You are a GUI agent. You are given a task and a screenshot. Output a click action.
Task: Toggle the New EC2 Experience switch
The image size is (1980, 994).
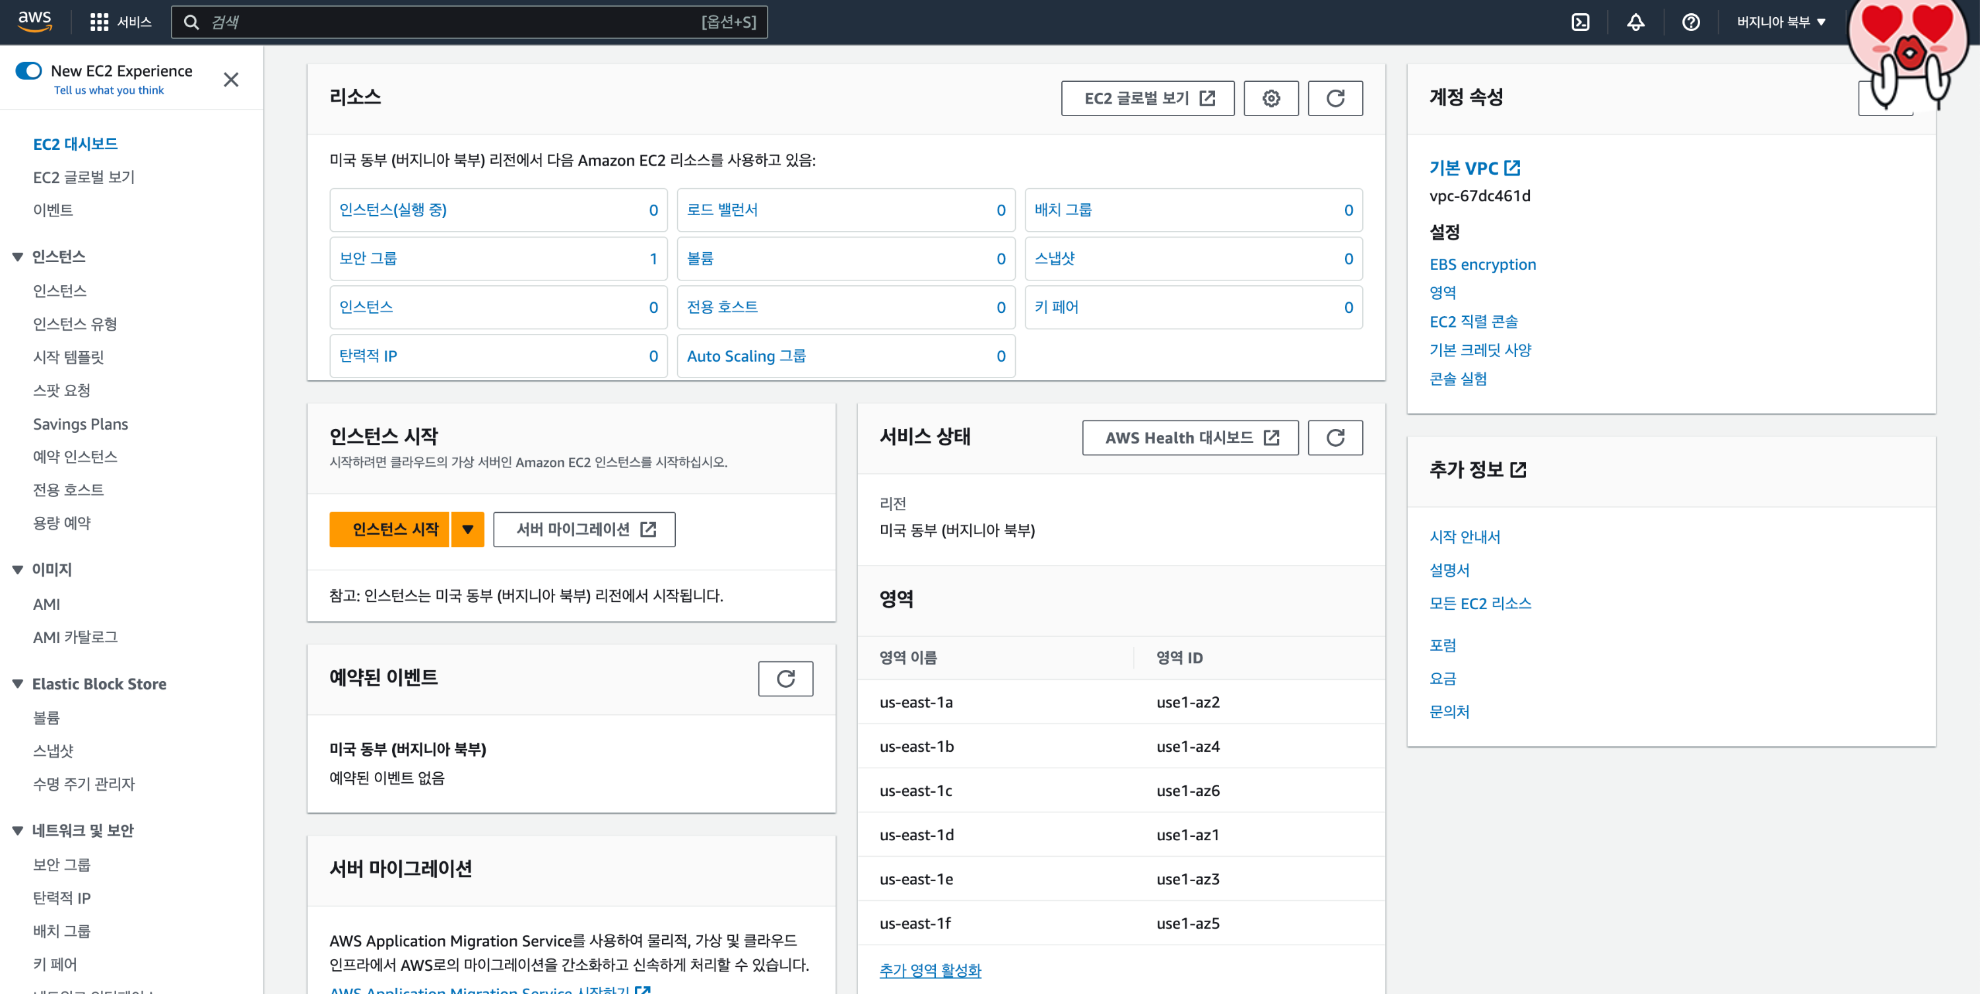coord(28,71)
